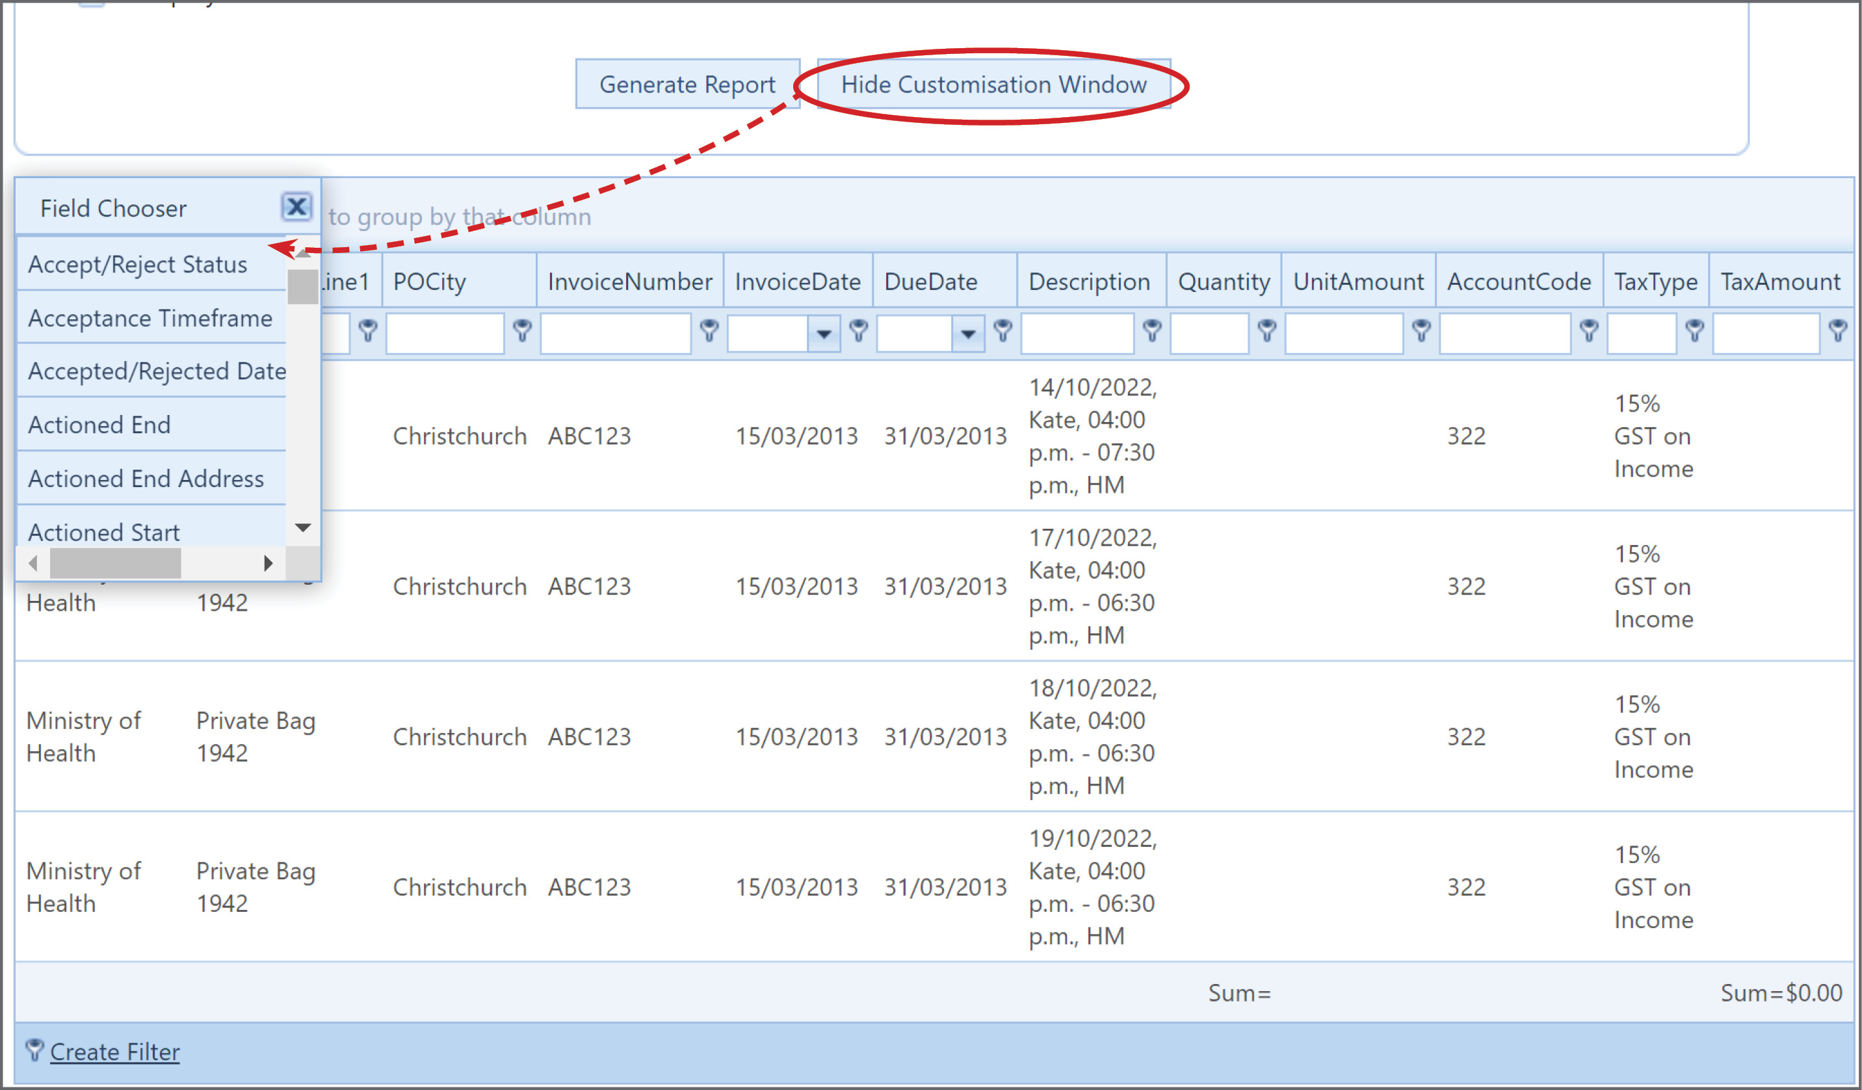The width and height of the screenshot is (1862, 1090).
Task: Select the description cell dated 18/10/2022
Action: [1093, 737]
